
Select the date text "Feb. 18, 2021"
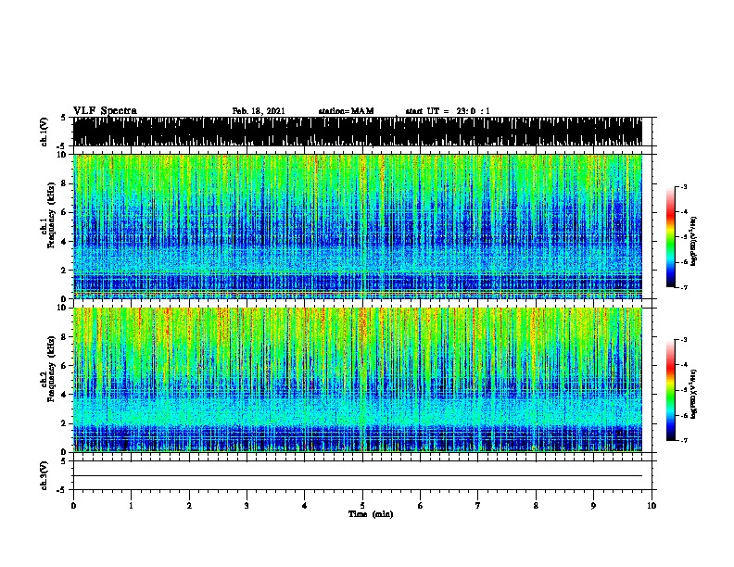click(x=259, y=111)
